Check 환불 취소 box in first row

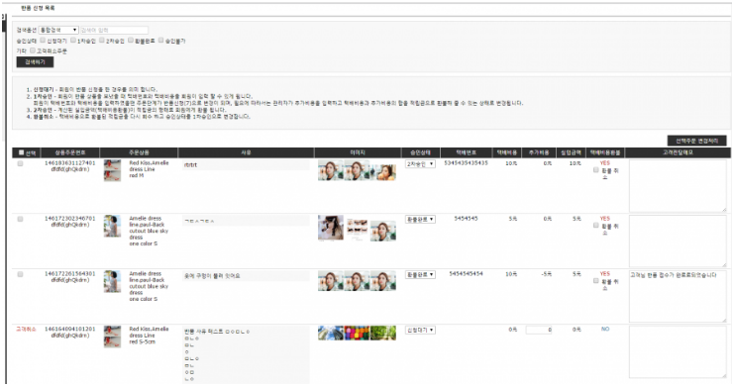coord(596,170)
